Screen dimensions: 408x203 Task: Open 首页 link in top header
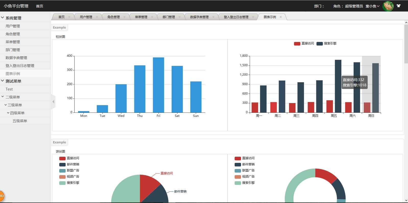coord(40,6)
